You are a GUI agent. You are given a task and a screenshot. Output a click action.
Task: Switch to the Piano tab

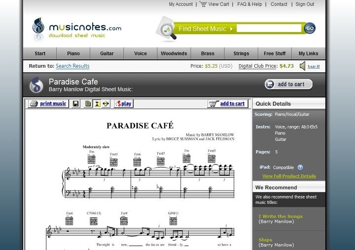coord(73,53)
